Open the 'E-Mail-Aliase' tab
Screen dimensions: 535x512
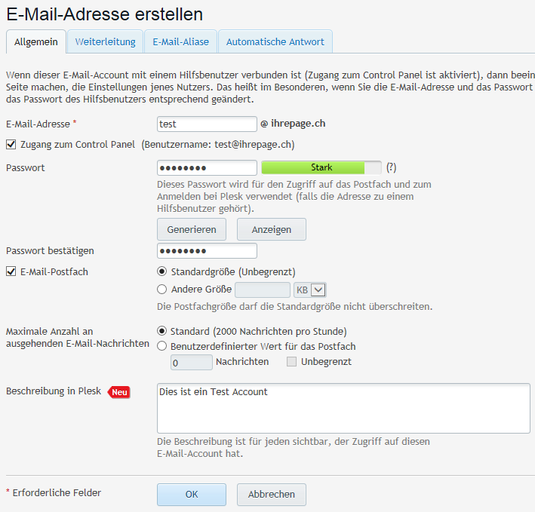click(180, 42)
